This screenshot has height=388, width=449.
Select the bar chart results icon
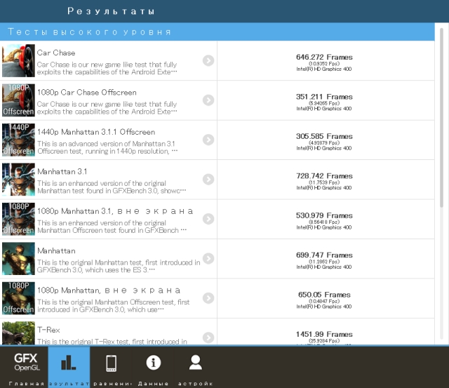(x=69, y=363)
